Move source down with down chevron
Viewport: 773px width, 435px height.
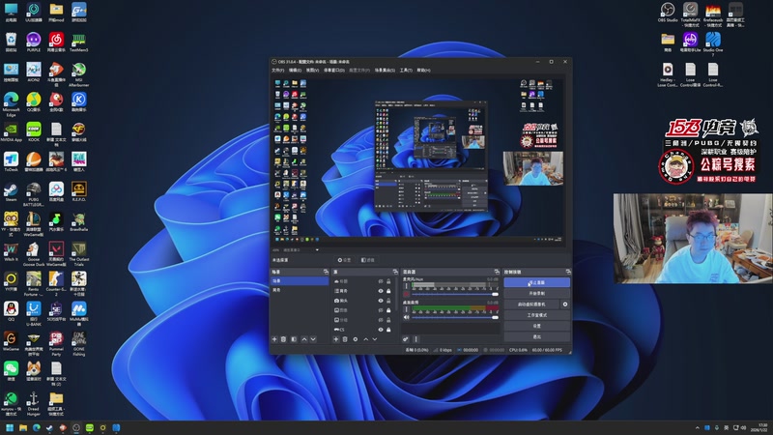[376, 339]
